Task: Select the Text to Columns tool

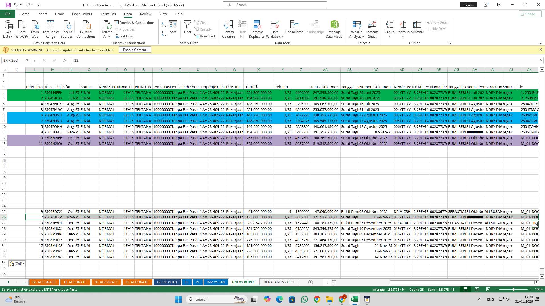Action: coord(229,28)
